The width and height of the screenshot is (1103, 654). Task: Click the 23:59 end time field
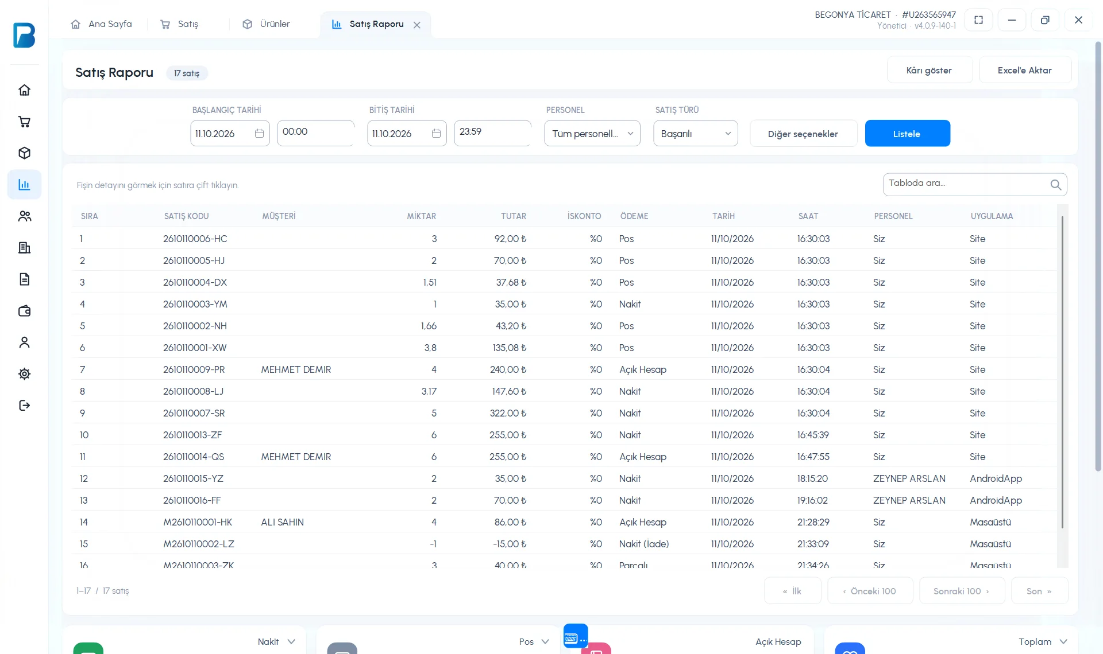pos(492,133)
